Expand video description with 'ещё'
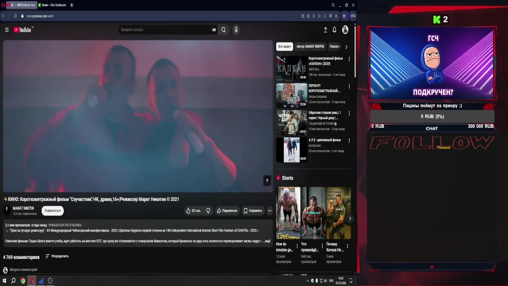This screenshot has width=508, height=286. pyautogui.click(x=267, y=241)
